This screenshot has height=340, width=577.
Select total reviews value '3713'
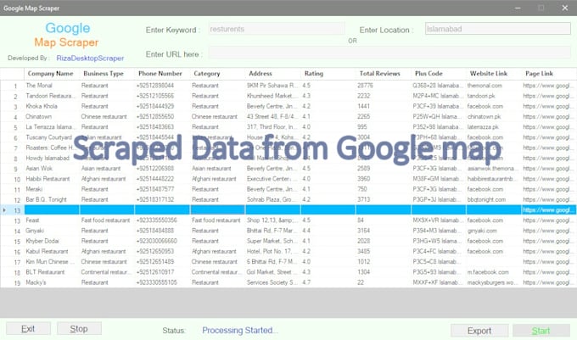[x=384, y=199]
